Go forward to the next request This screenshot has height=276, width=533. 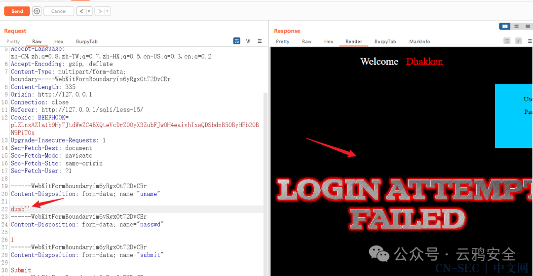click(100, 11)
